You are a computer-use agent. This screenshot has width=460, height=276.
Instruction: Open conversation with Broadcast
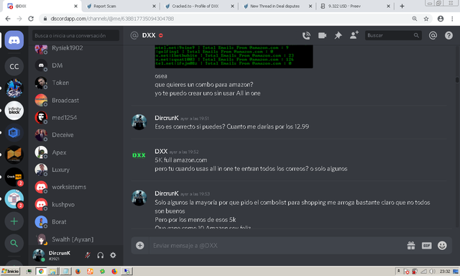point(75,101)
